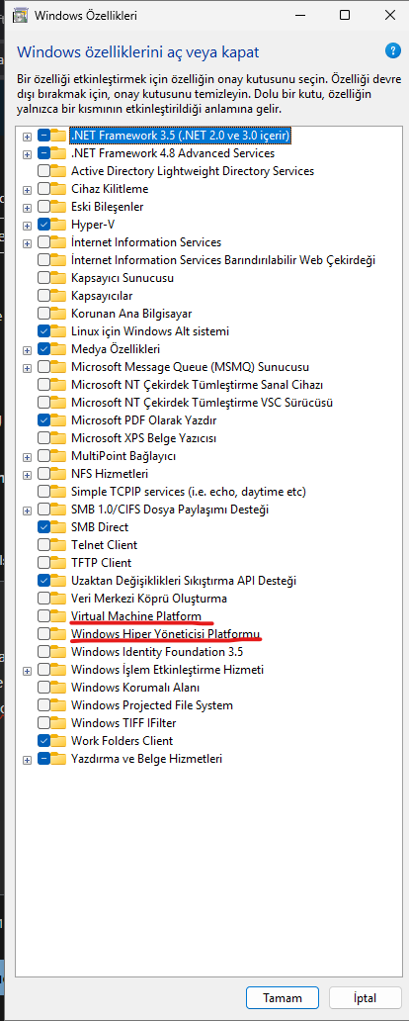The height and width of the screenshot is (1021, 409).
Task: Maximize the Windows Özellikleri window
Action: [345, 14]
